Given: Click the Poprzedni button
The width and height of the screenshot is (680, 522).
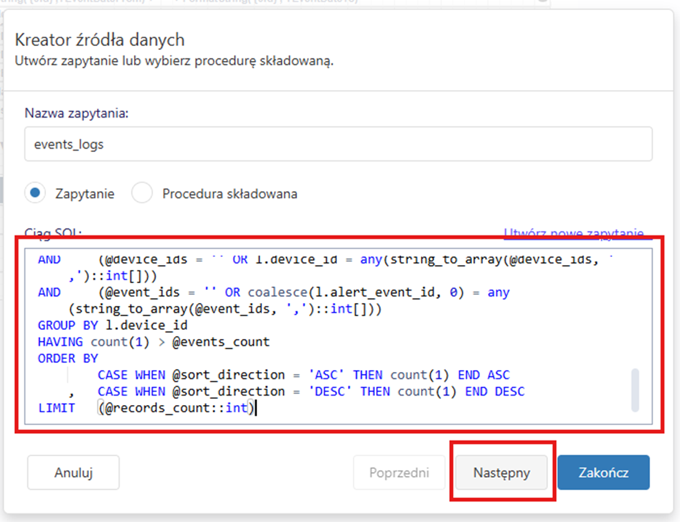Looking at the screenshot, I should [399, 473].
